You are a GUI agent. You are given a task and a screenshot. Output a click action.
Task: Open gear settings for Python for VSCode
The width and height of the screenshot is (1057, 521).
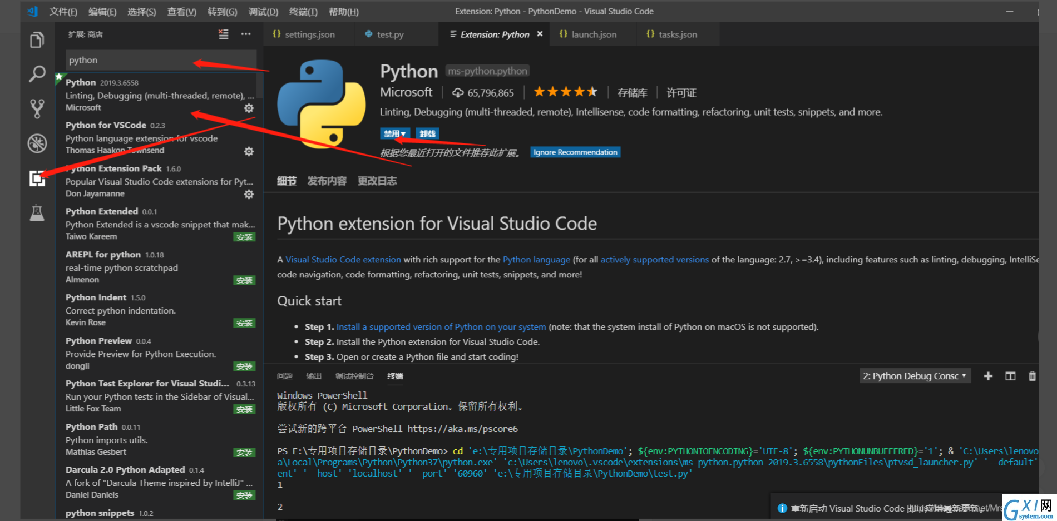point(249,151)
